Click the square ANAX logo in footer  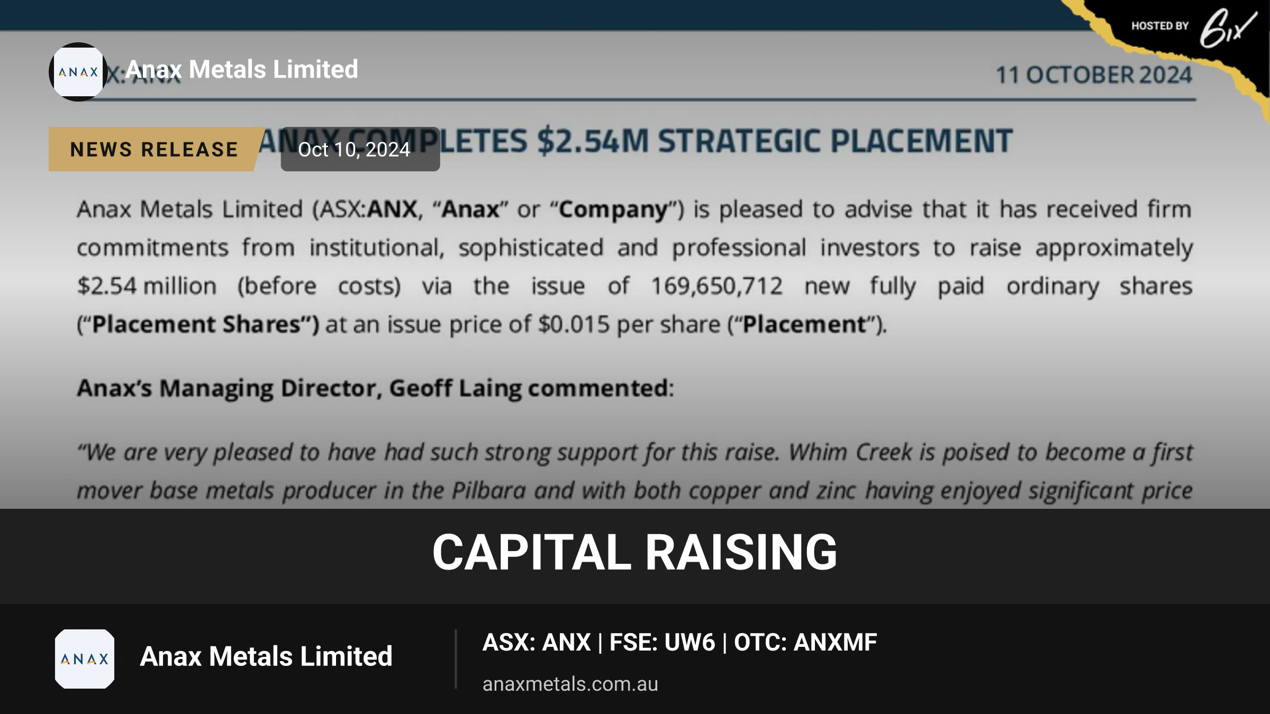click(x=85, y=659)
